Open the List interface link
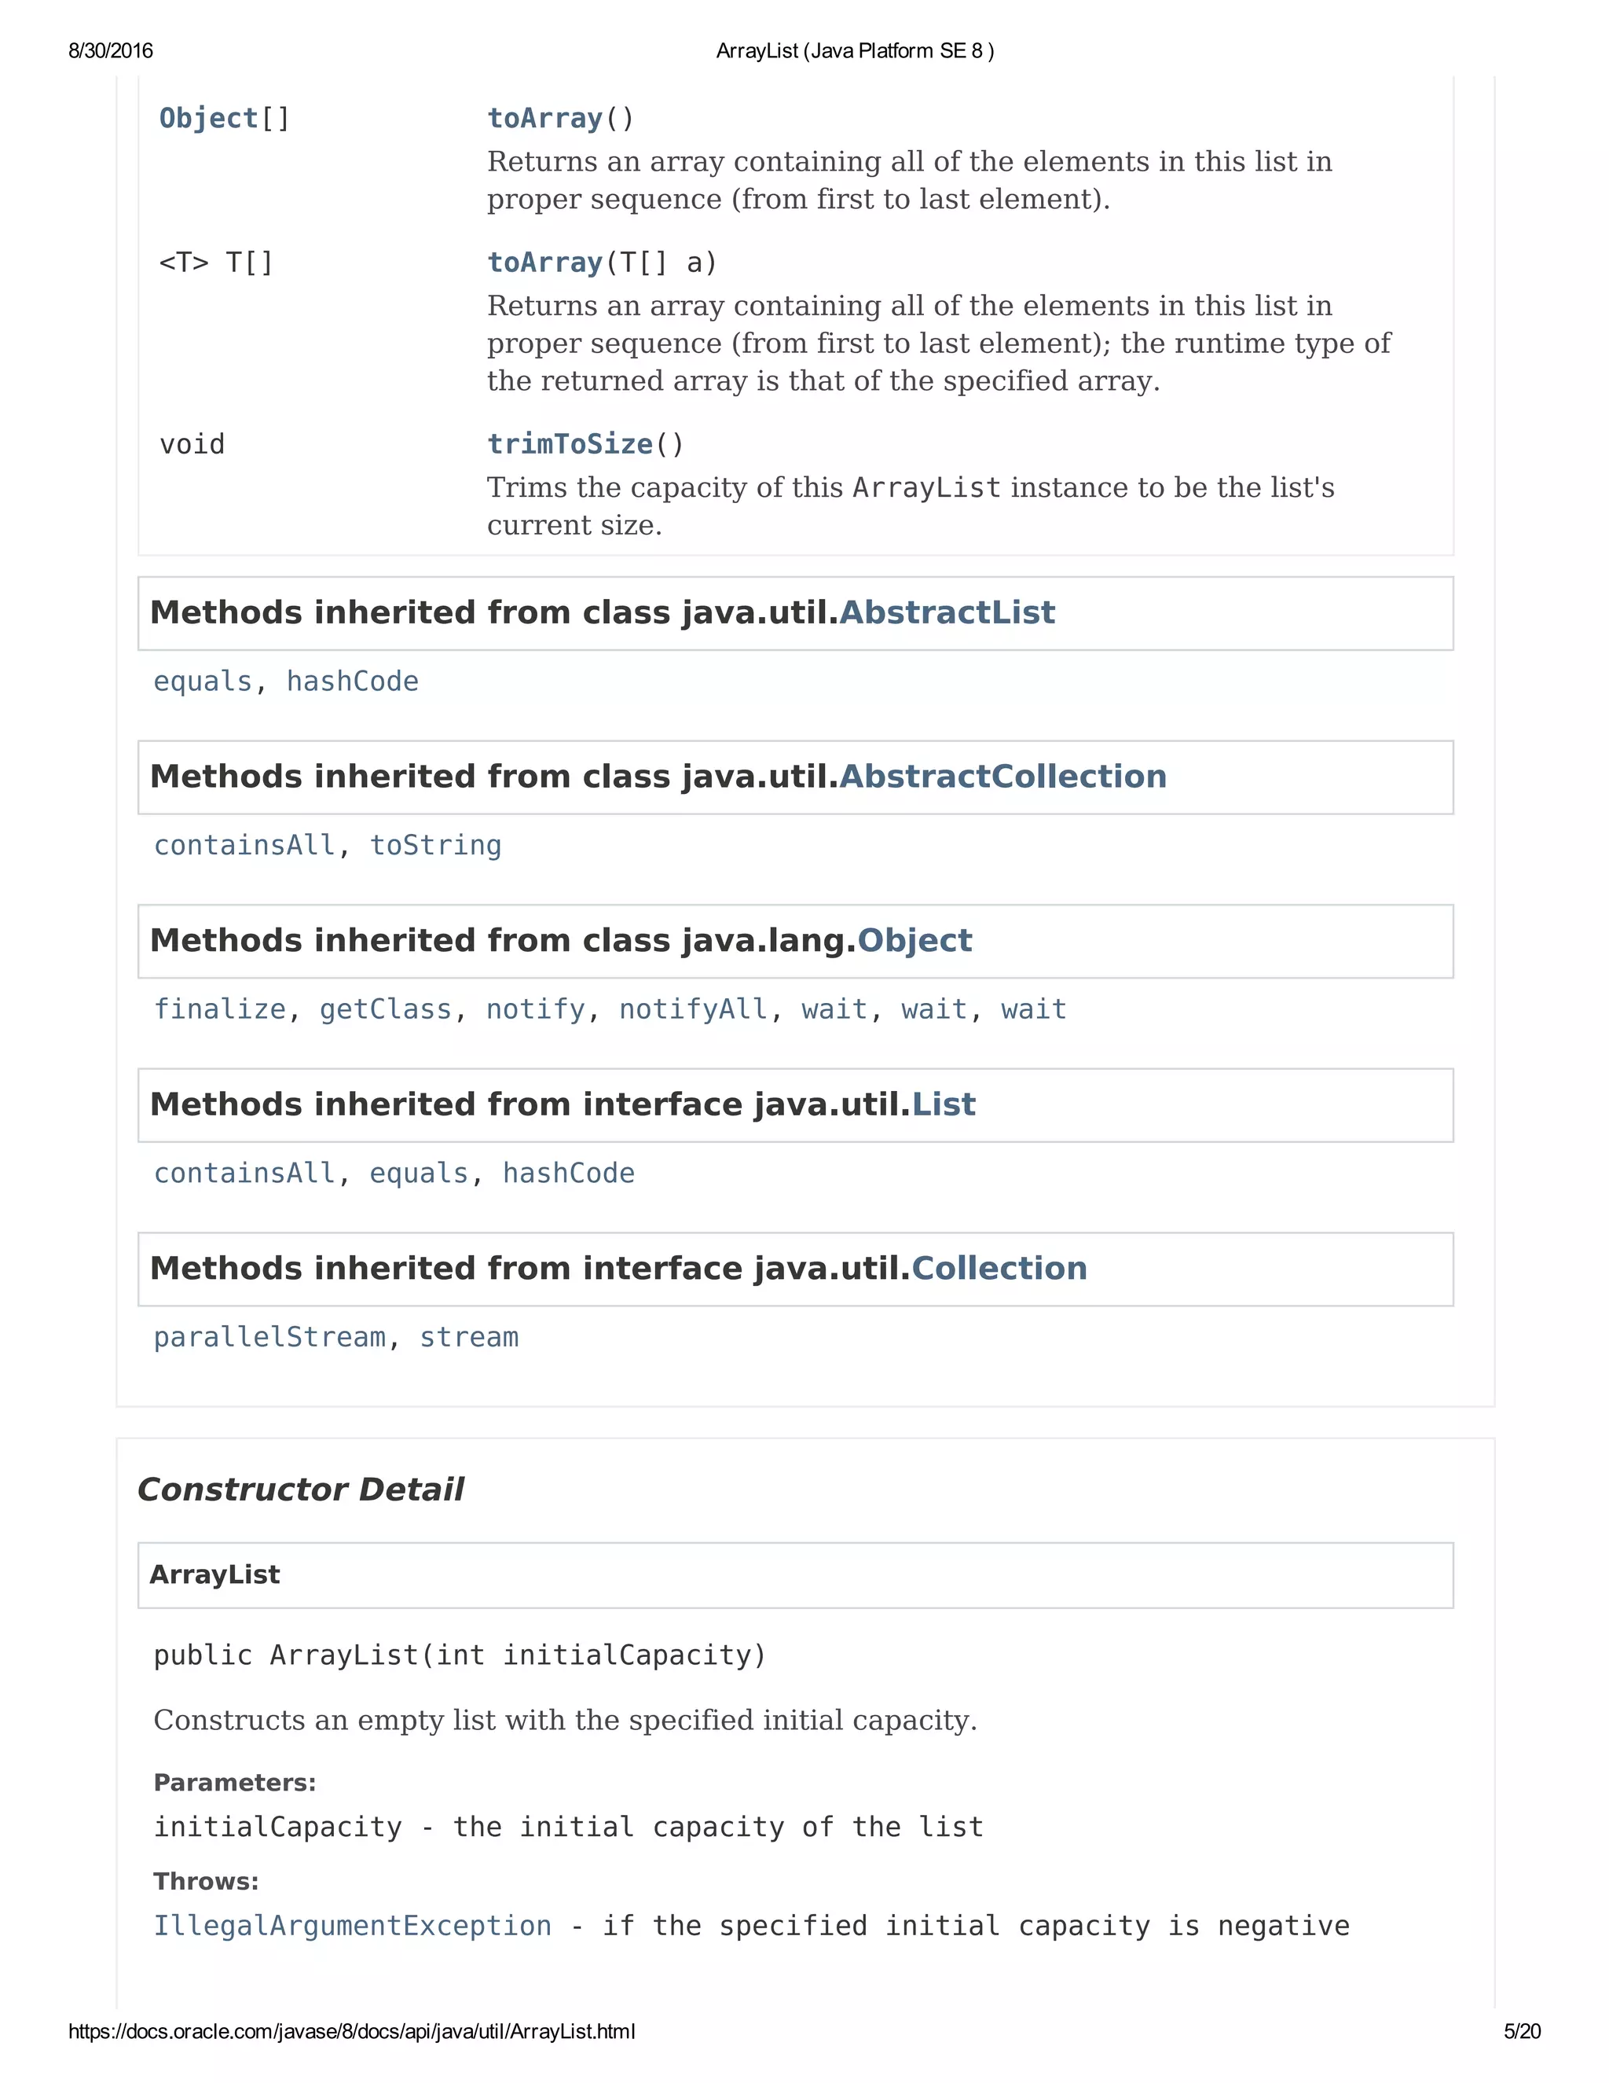This screenshot has width=1609, height=2083. click(x=944, y=1104)
